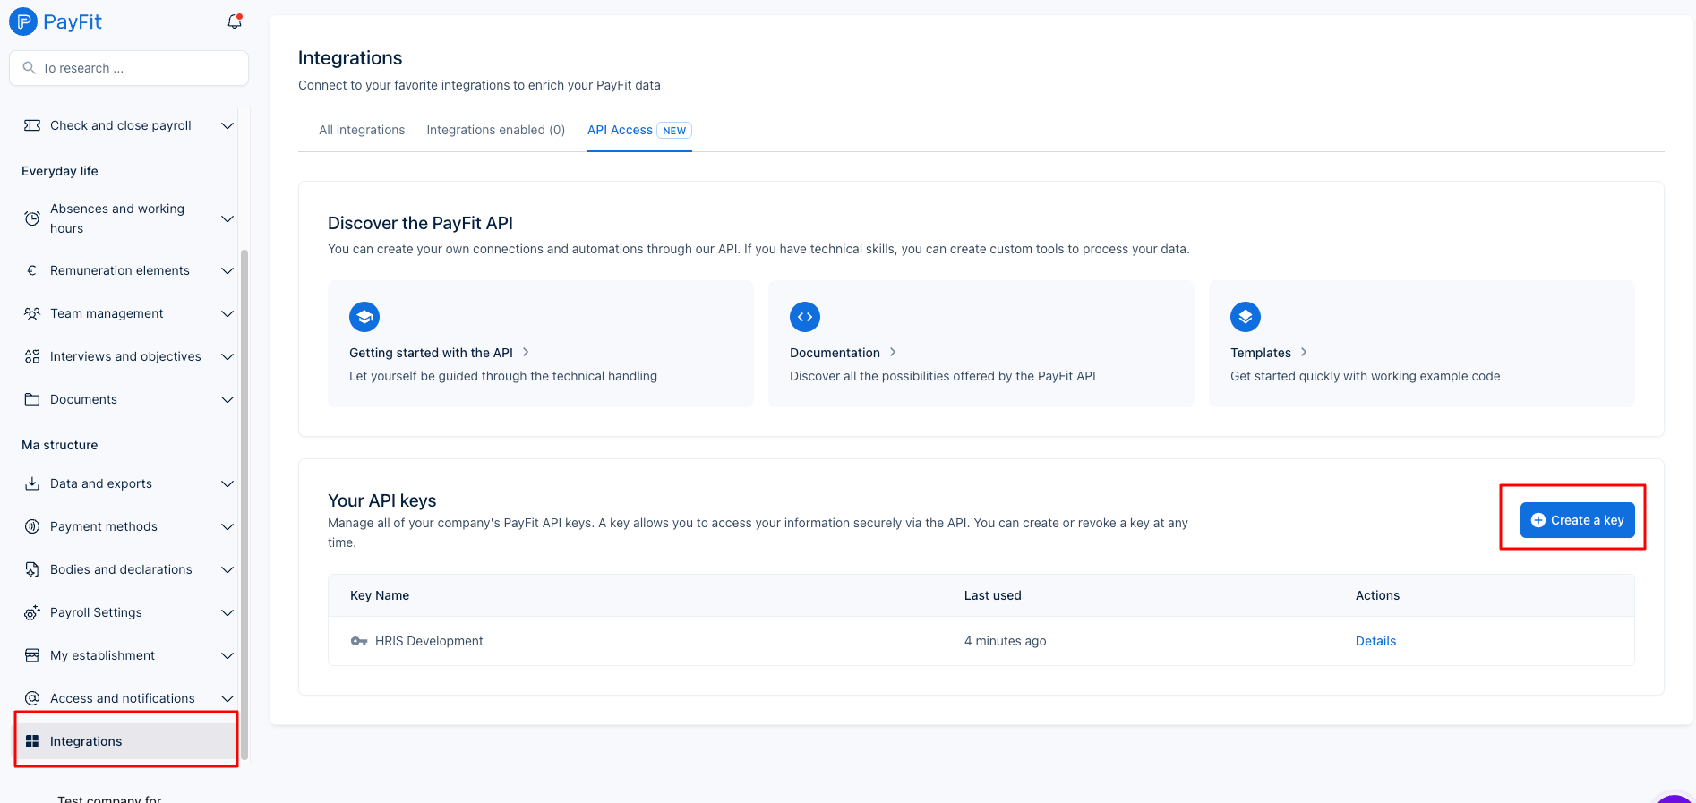The height and width of the screenshot is (803, 1696).
Task: Click the Data and exports download icon
Action: coord(32,483)
